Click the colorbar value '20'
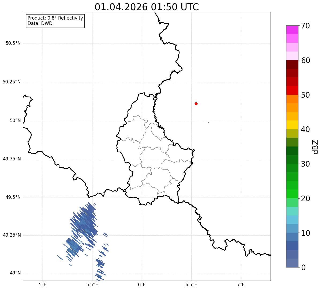This screenshot has height=290, width=322. pyautogui.click(x=305, y=199)
